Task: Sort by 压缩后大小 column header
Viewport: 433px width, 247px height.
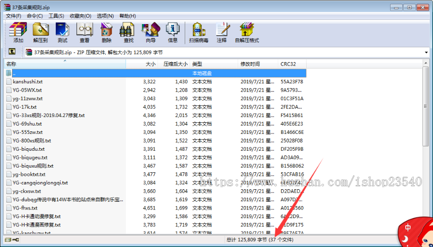Action: (x=174, y=64)
